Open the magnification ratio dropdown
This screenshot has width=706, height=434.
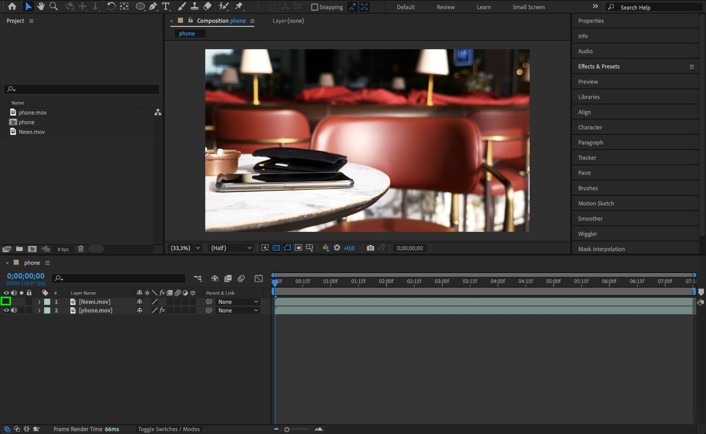click(x=185, y=248)
